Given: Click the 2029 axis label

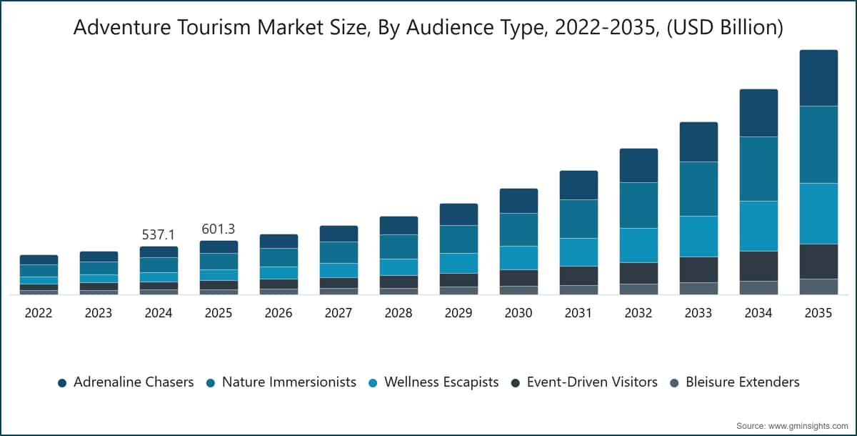Looking at the screenshot, I should [458, 313].
